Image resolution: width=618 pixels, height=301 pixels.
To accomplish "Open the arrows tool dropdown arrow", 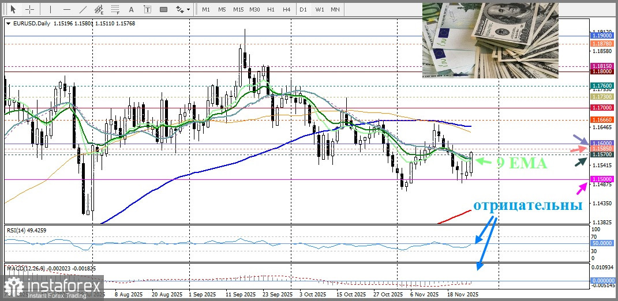I will click(188, 9).
